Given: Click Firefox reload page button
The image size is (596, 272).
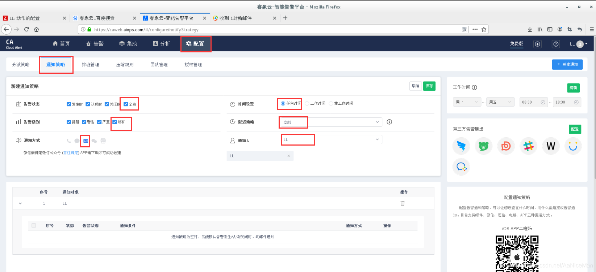Looking at the screenshot, I should (26, 29).
